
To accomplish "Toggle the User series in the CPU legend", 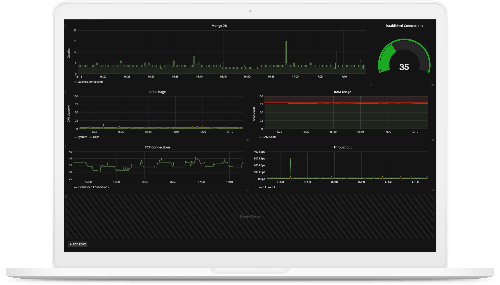I will (x=96, y=137).
